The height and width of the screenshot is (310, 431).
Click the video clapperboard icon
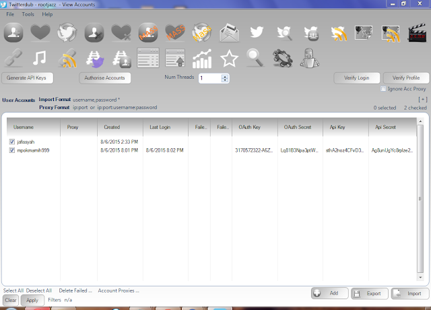coord(418,33)
